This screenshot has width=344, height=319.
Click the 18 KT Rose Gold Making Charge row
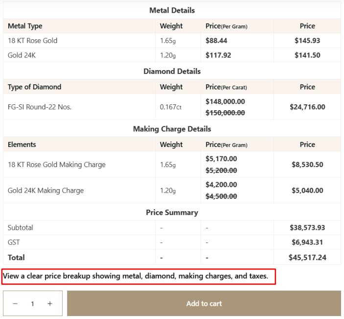coord(57,165)
